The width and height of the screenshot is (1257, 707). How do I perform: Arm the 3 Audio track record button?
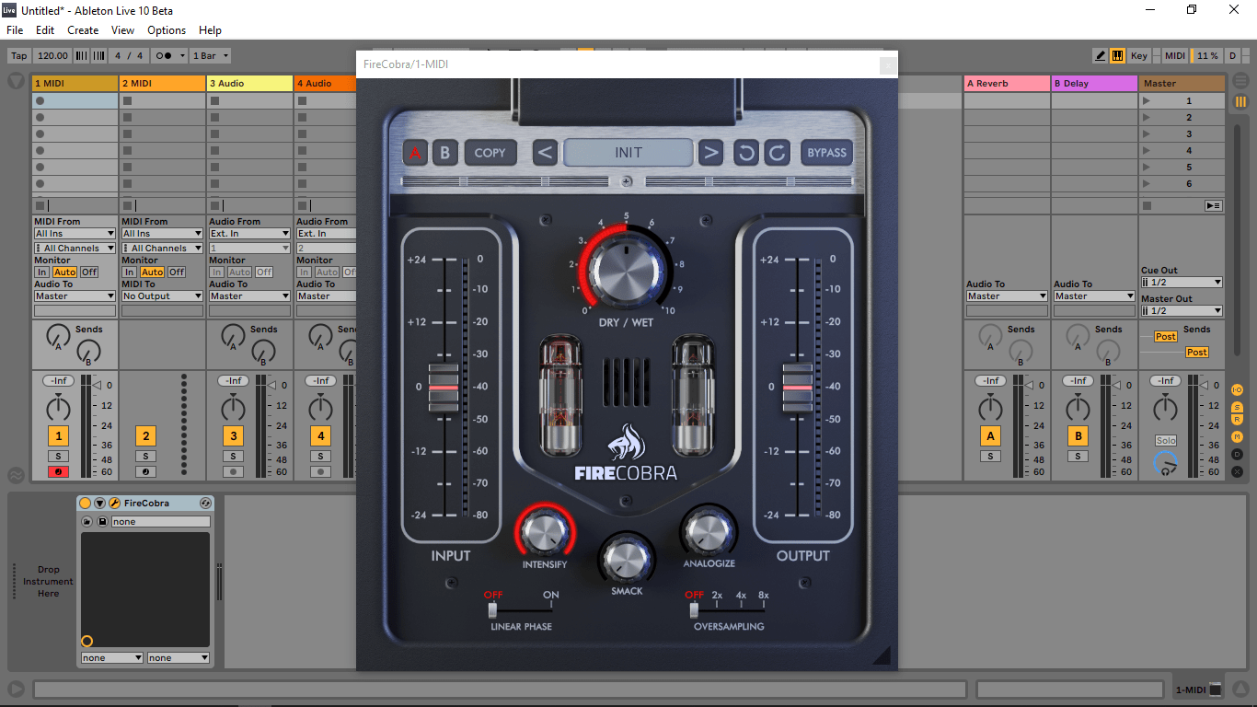234,472
